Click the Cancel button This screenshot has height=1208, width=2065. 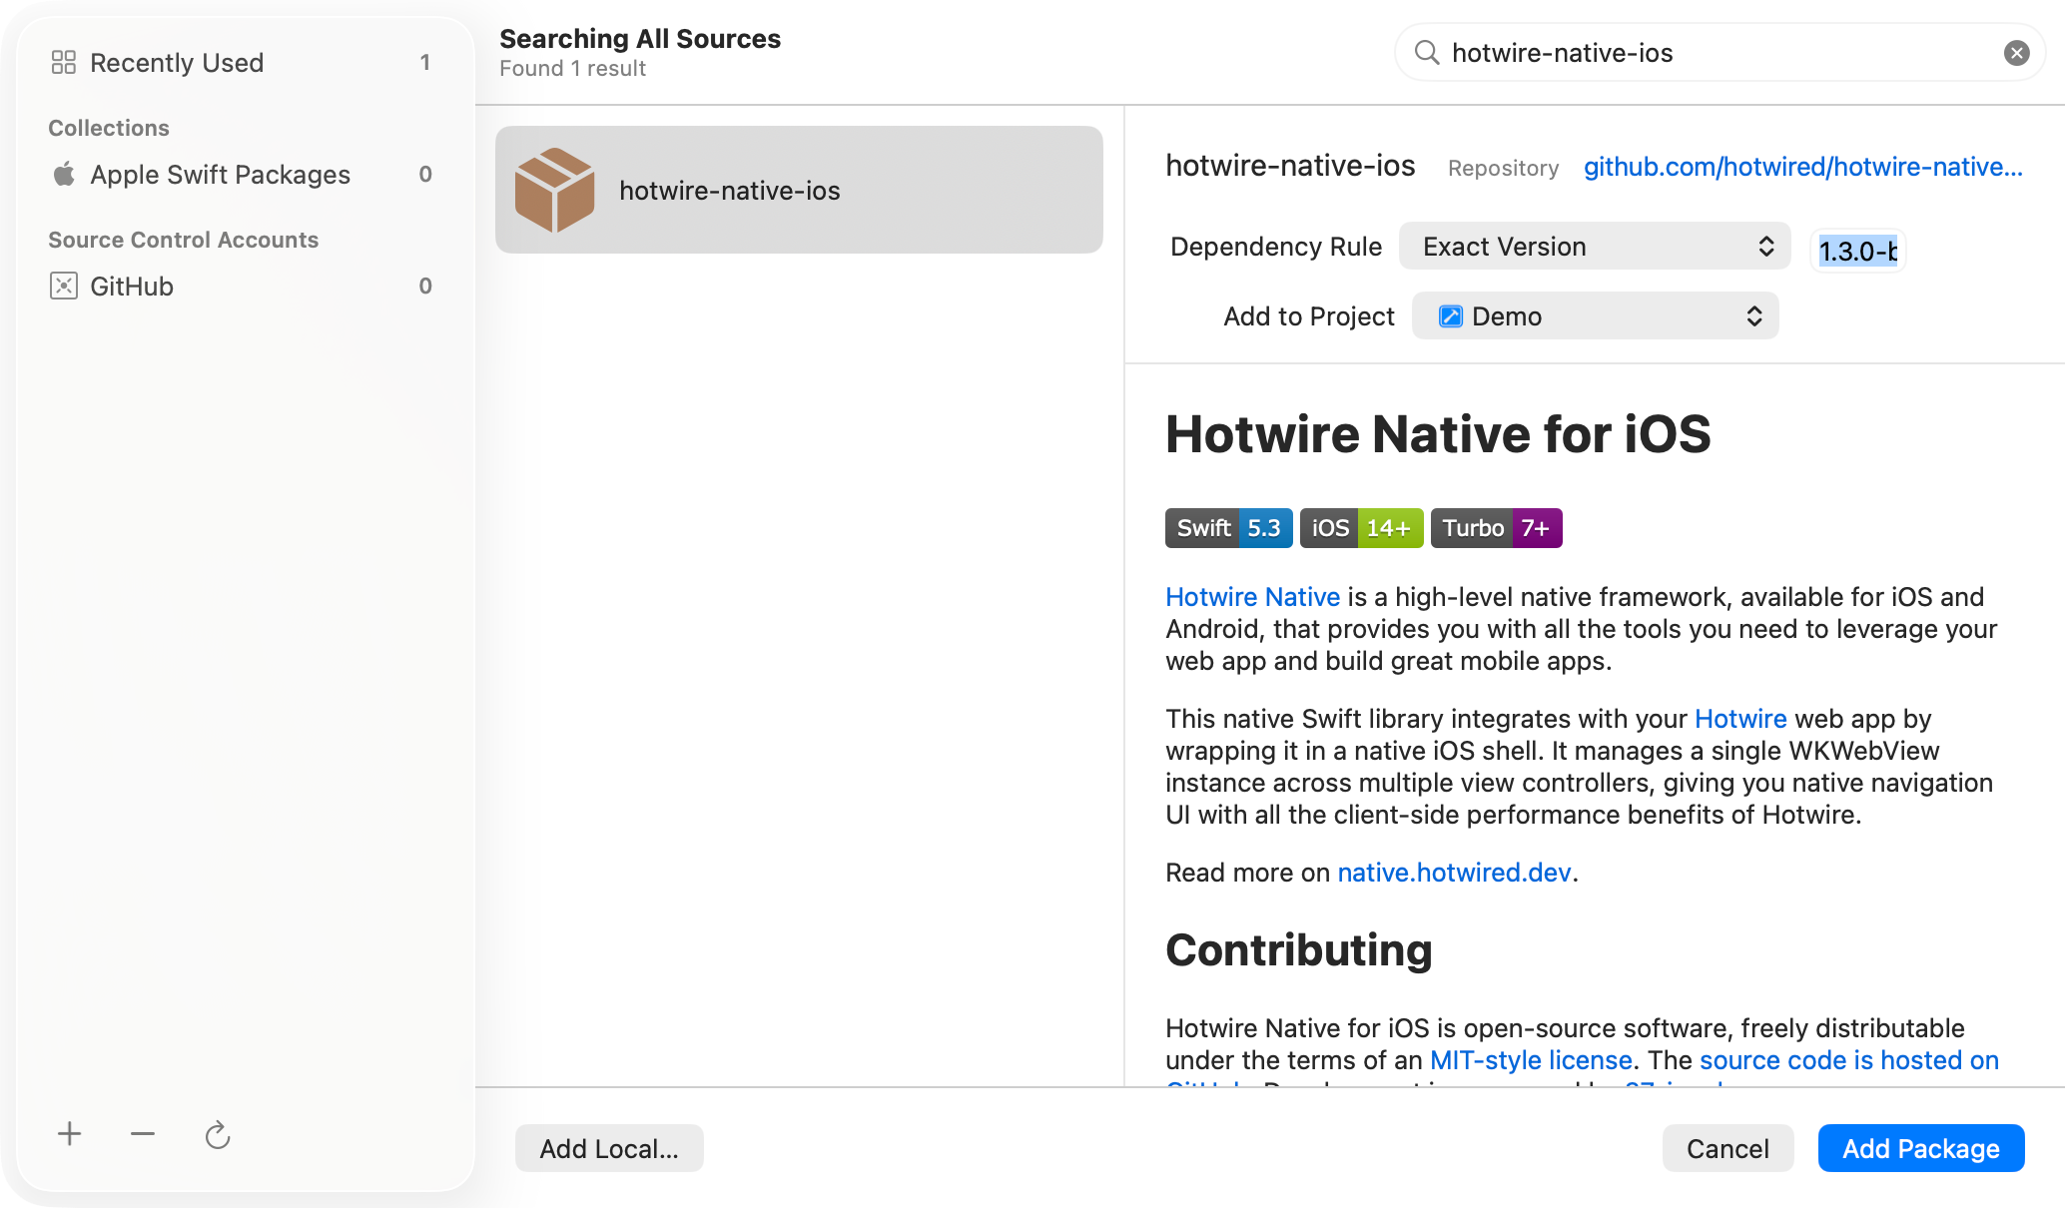(1727, 1148)
